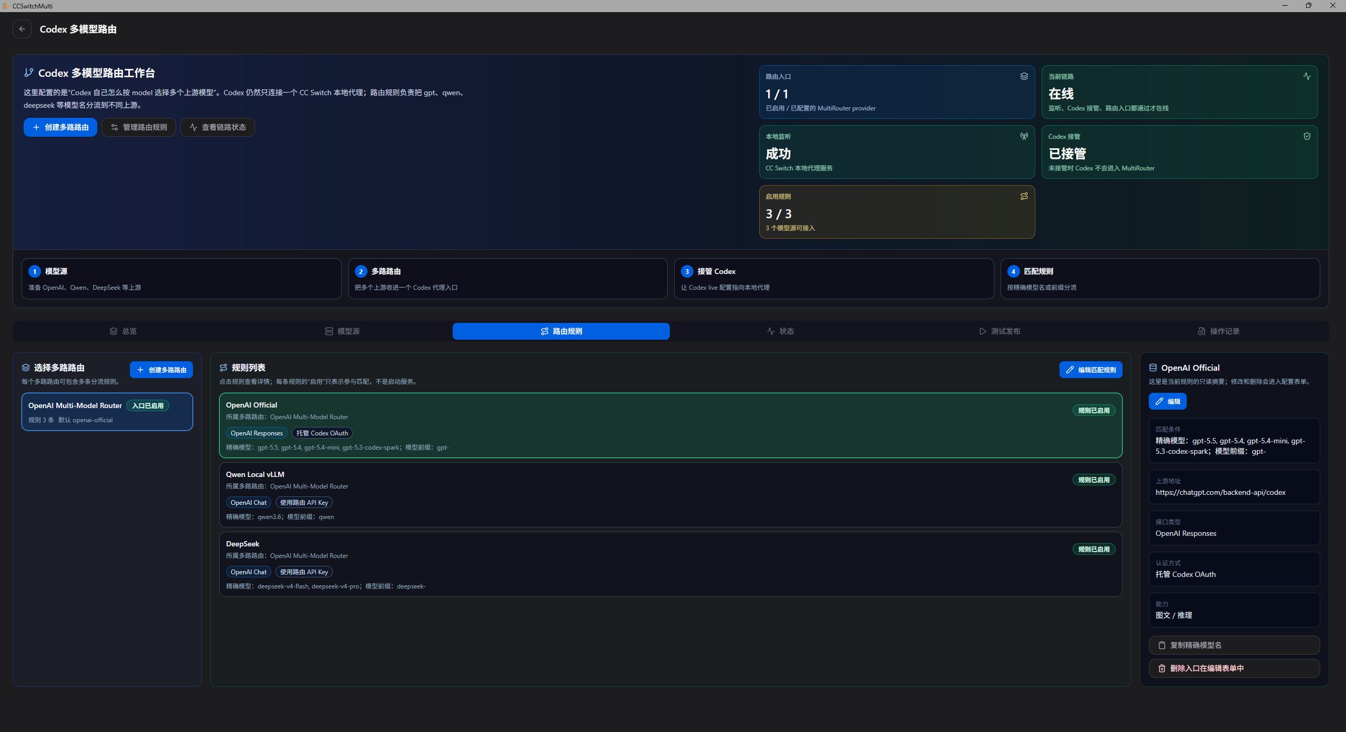
Task: Click the 在线 status in 当前链路 card
Action: 1061,94
